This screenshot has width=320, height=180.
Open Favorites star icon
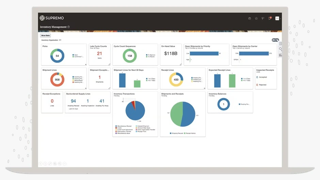tap(256, 18)
